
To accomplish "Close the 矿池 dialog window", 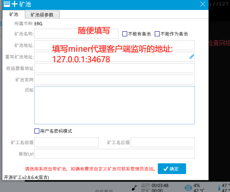I will (202, 4).
